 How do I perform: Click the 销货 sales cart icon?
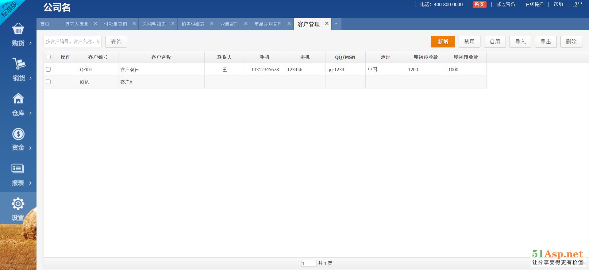point(19,64)
